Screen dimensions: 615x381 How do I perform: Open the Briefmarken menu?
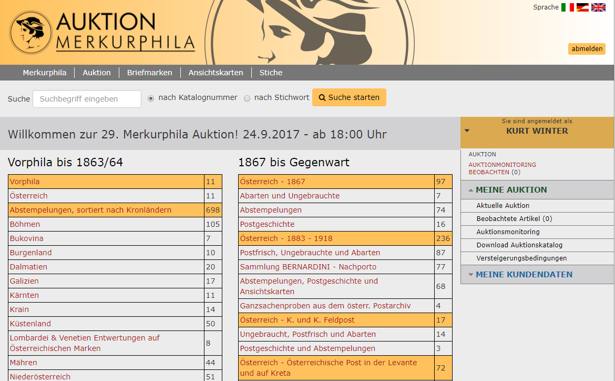point(149,73)
